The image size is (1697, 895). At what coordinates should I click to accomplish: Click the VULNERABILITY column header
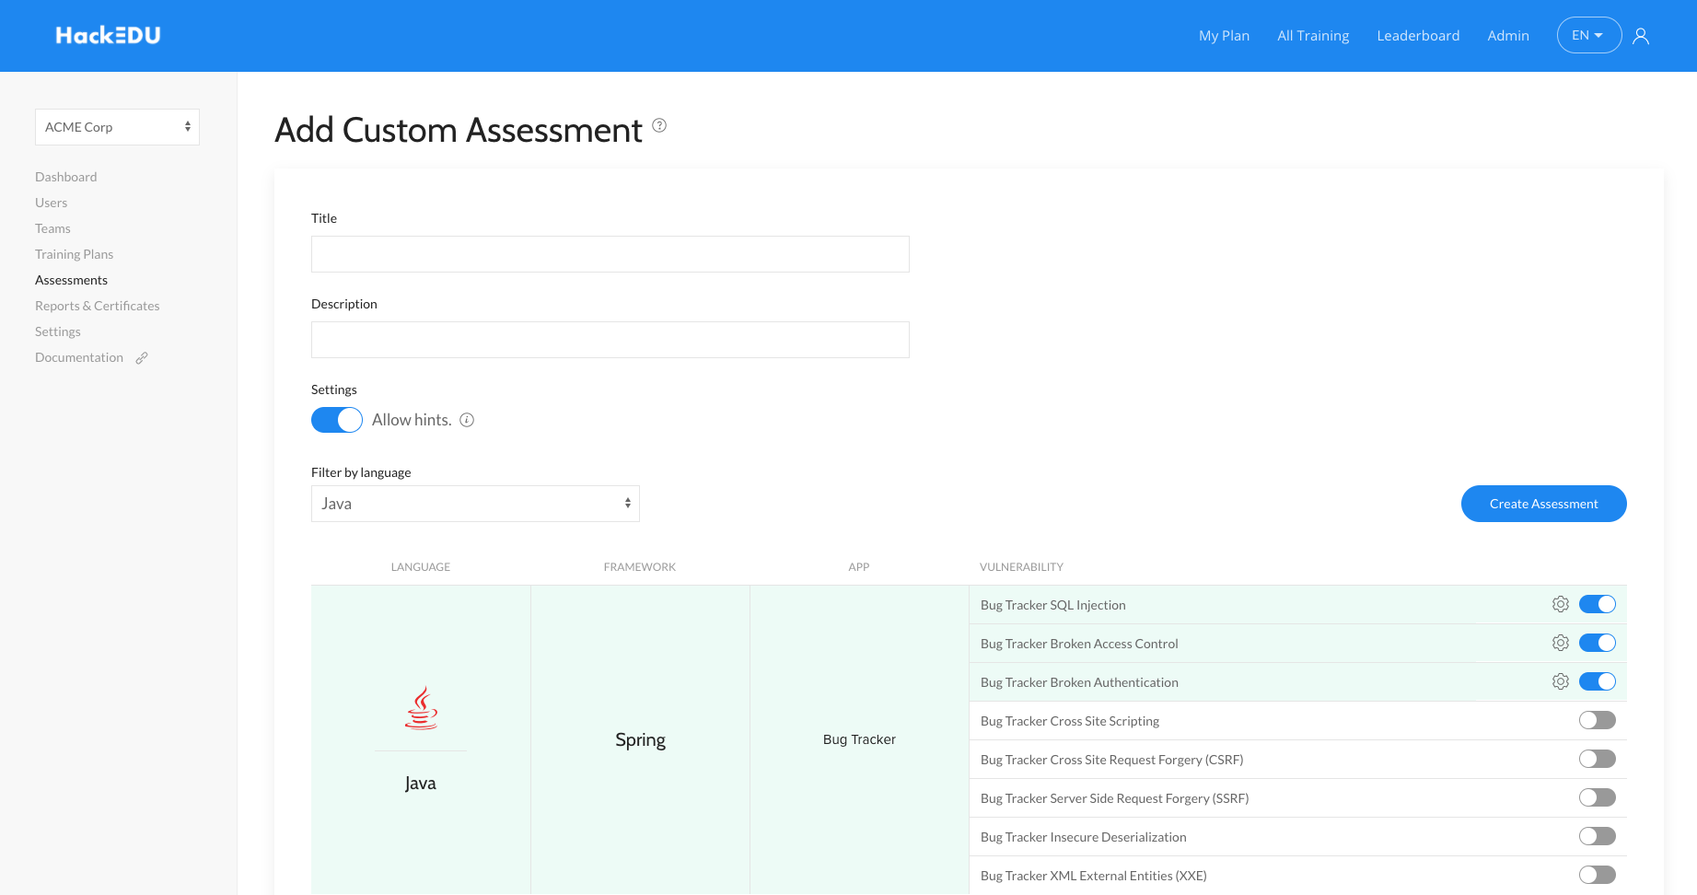coord(1021,567)
